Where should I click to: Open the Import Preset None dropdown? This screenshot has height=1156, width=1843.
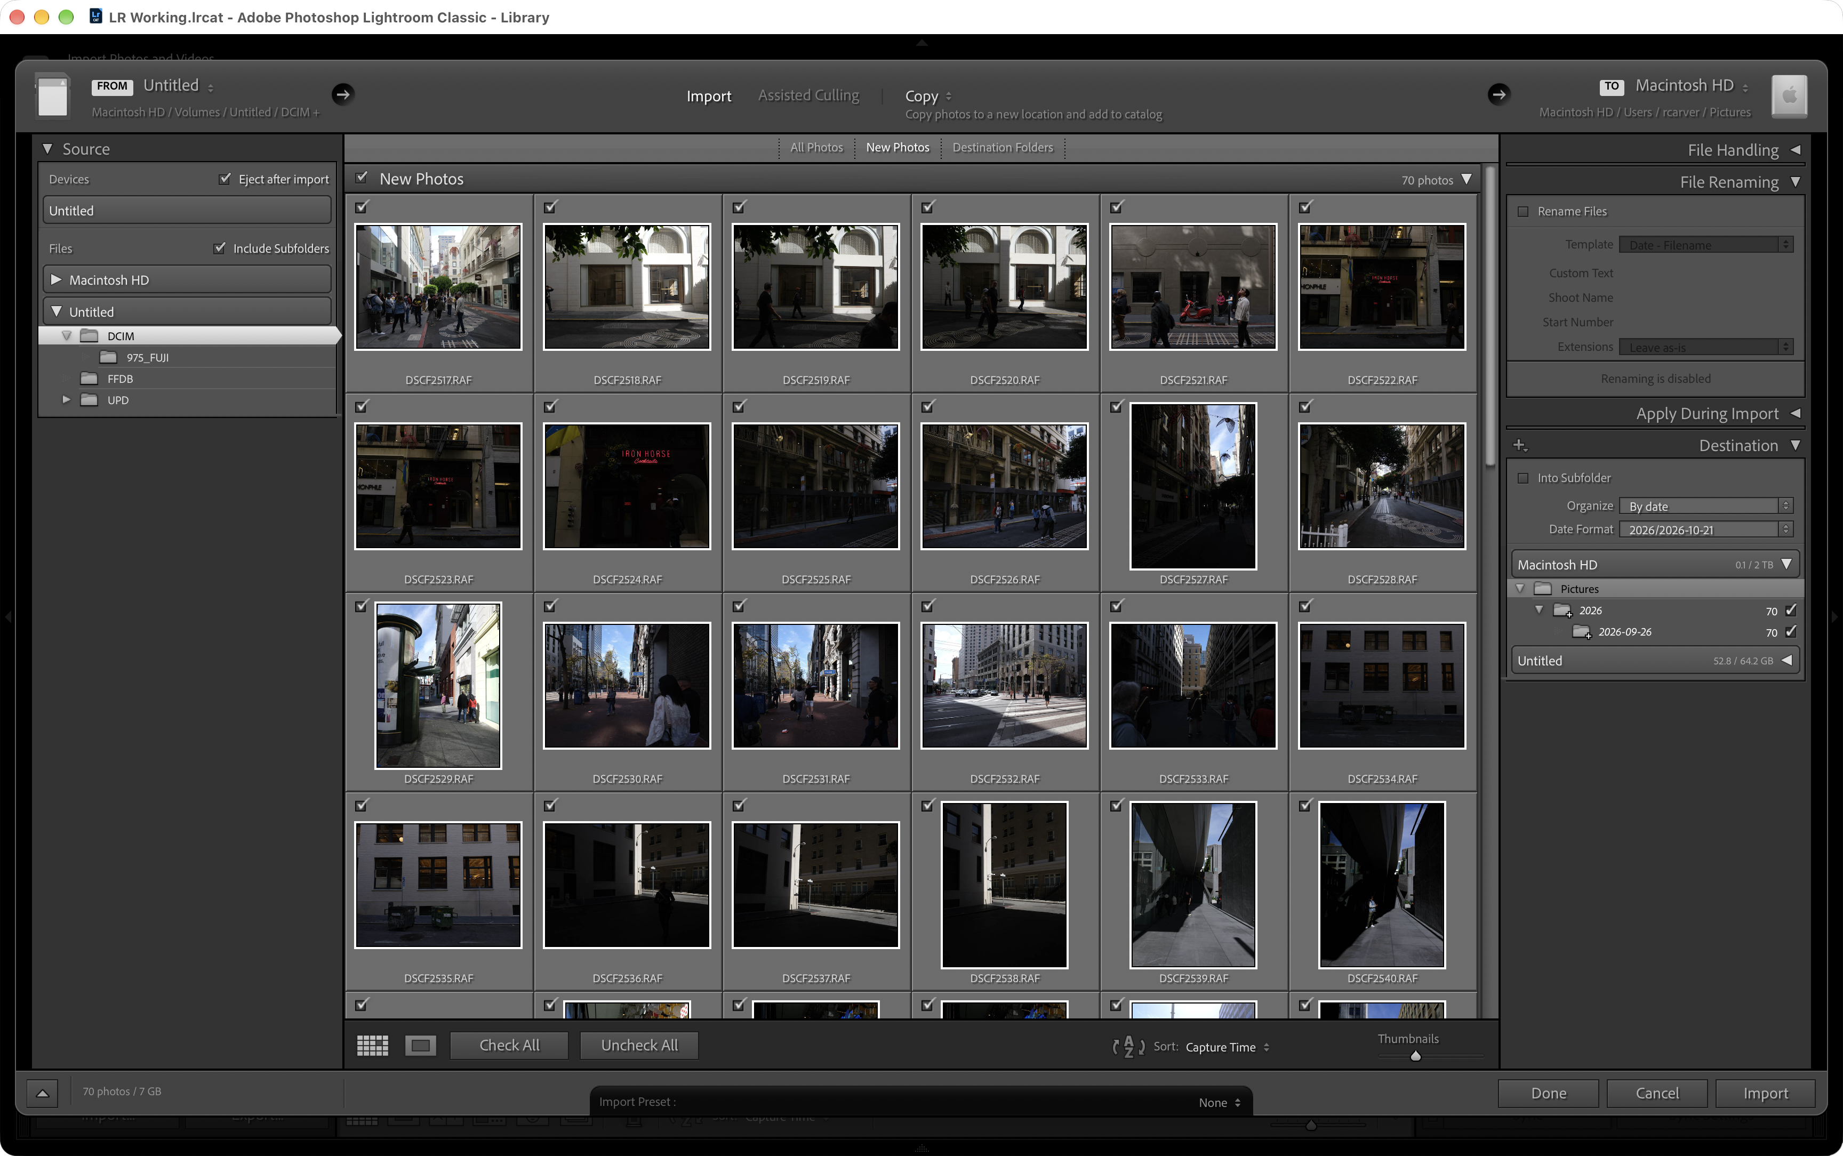click(x=1219, y=1103)
